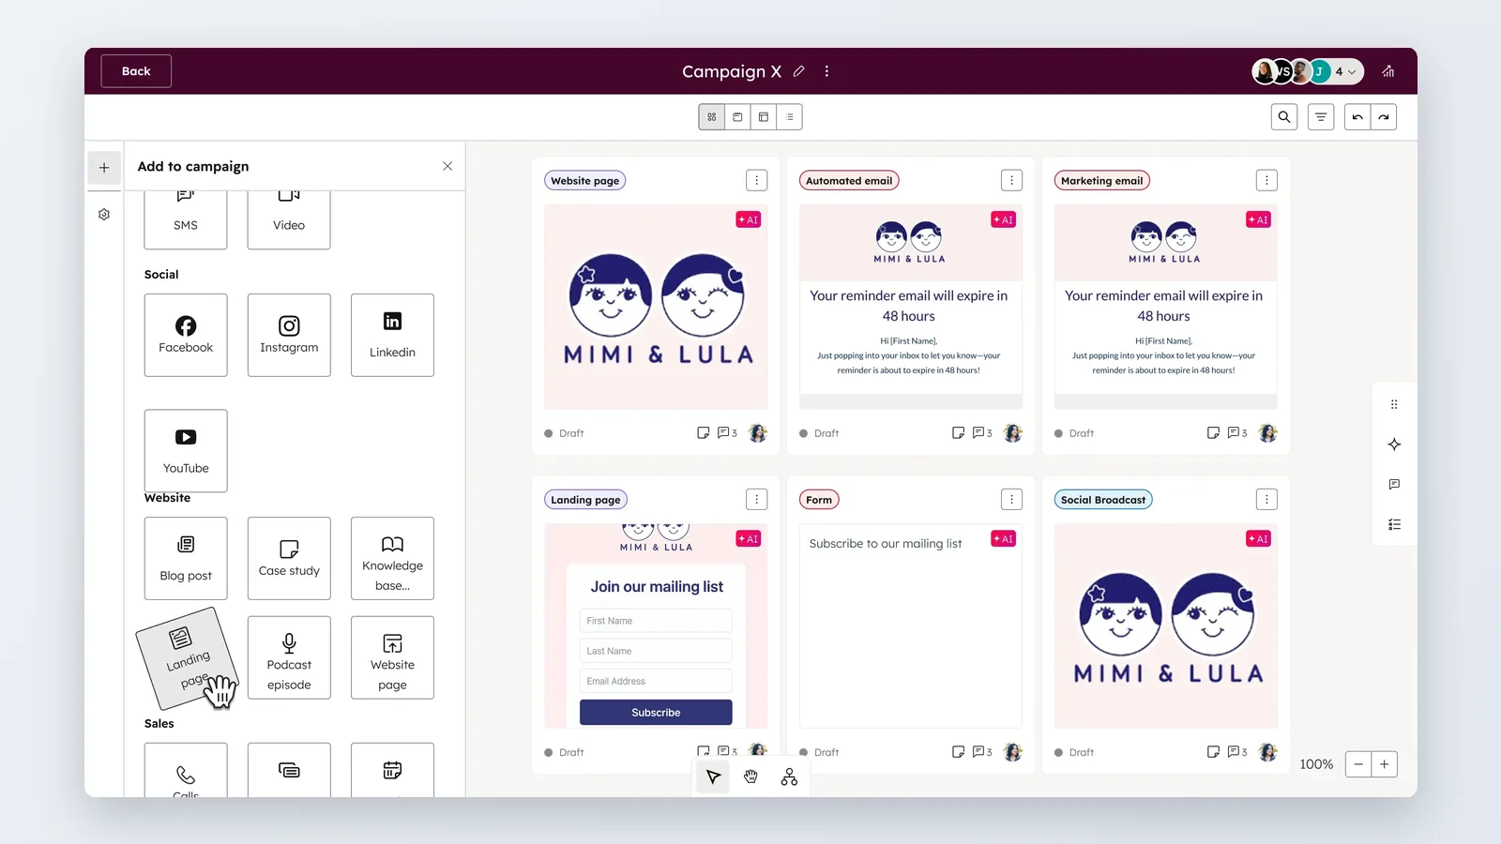1501x844 pixels.
Task: Add a Website page asset
Action: pos(392,657)
